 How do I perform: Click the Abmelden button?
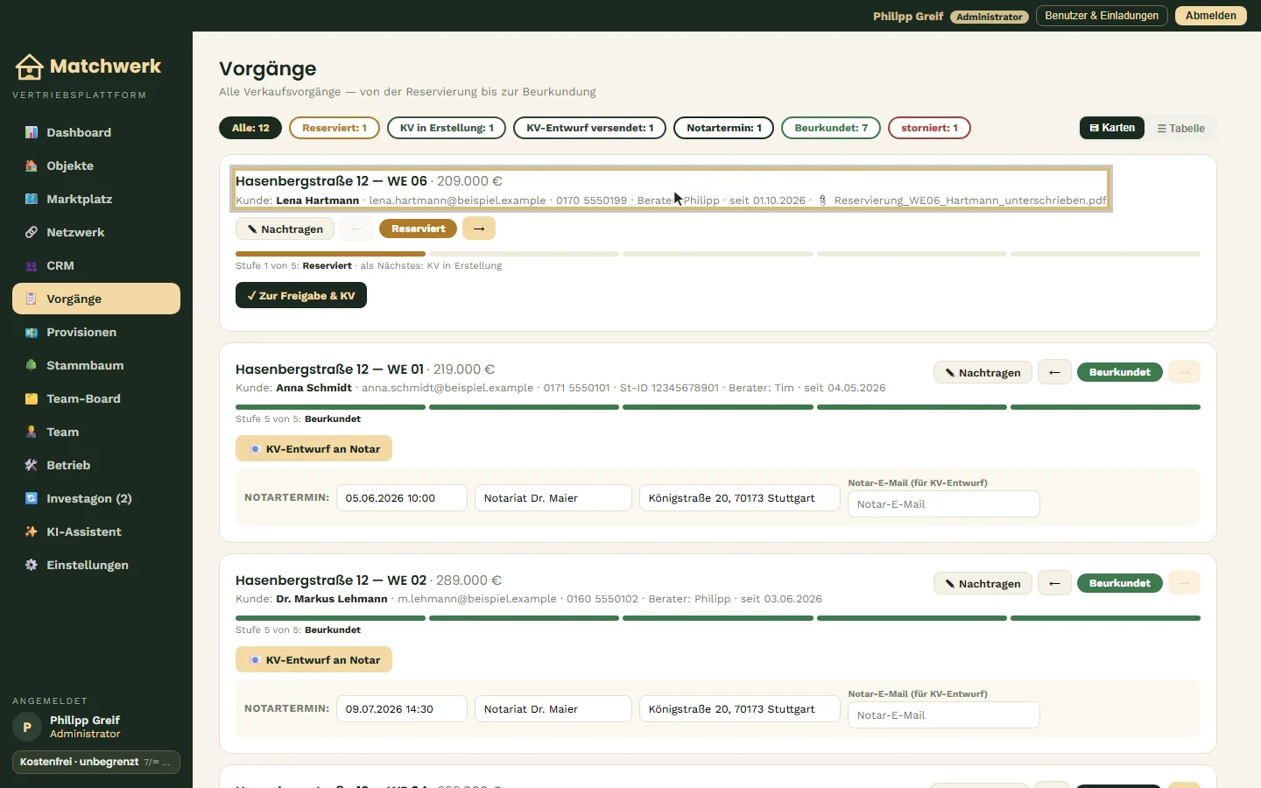point(1211,16)
